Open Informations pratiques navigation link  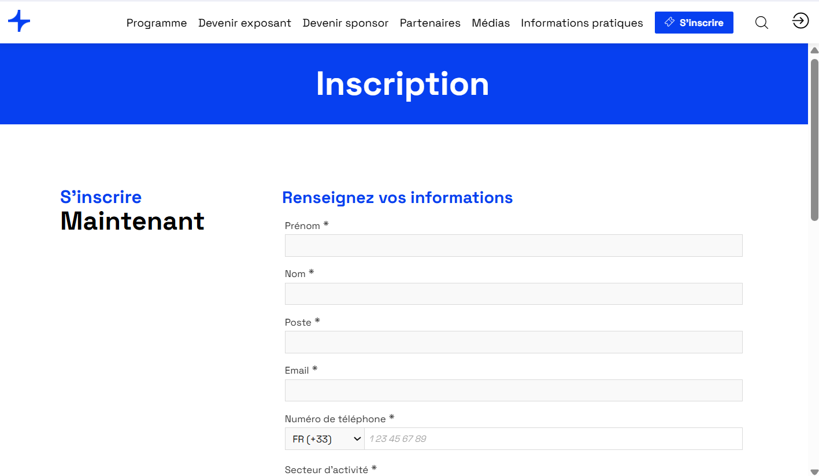(582, 23)
